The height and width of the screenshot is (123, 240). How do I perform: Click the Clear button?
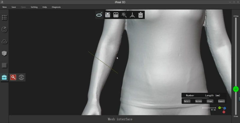(x=210, y=101)
